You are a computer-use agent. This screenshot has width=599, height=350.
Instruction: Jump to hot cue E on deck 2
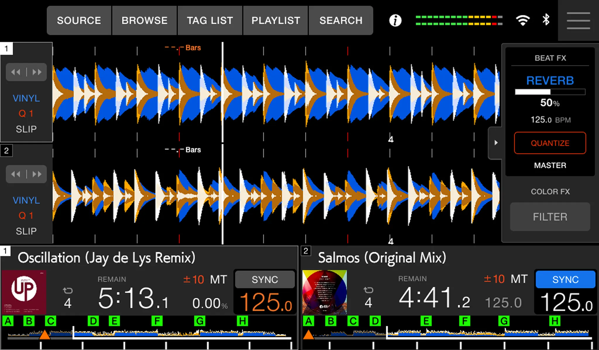[426, 321]
